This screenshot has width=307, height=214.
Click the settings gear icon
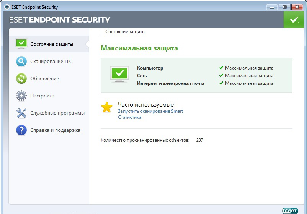coord(21,96)
